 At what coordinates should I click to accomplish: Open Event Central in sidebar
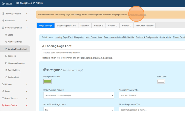point(11,105)
